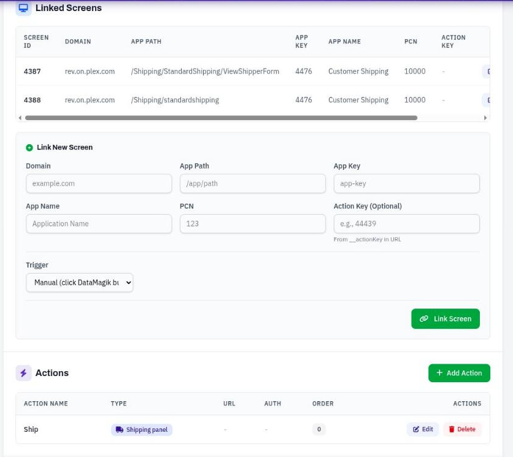This screenshot has width=513, height=457.
Task: Click the APP PATH column header
Action: (x=146, y=42)
